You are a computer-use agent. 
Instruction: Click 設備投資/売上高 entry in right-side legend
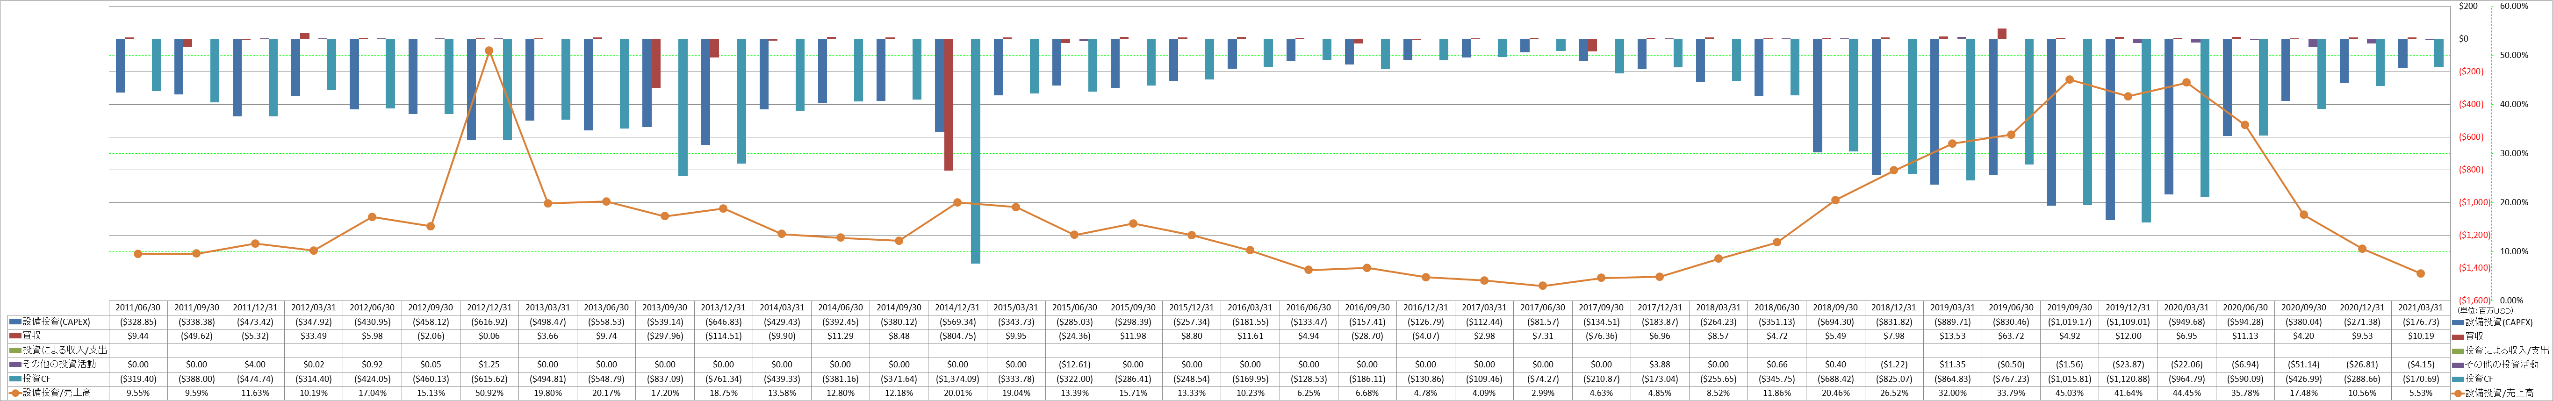[x=2493, y=393]
